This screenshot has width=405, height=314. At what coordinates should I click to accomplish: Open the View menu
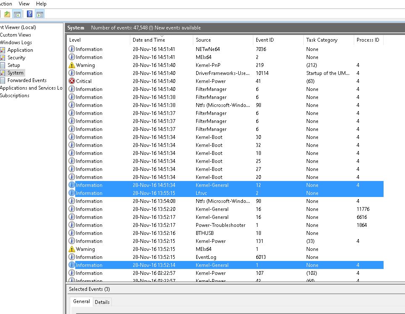(24, 4)
